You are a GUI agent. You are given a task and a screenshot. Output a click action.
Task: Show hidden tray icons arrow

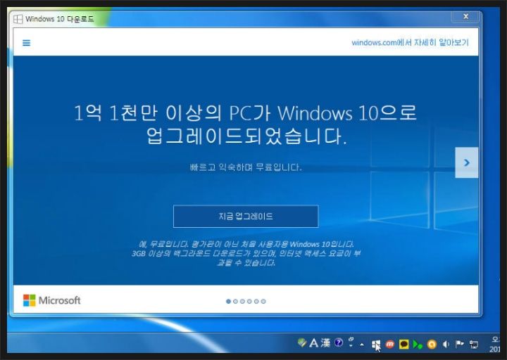362,345
